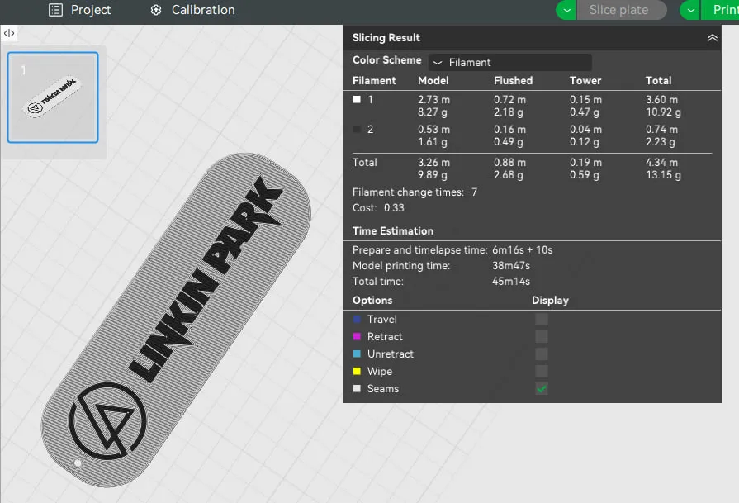Click filament 1 white color swatch
This screenshot has height=503, width=739.
click(x=358, y=99)
